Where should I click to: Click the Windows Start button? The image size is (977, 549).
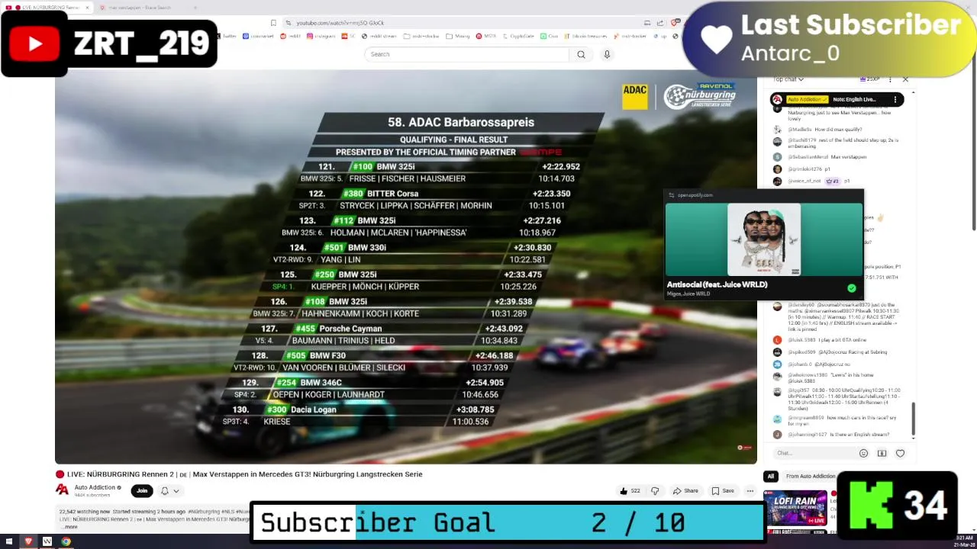coord(9,541)
